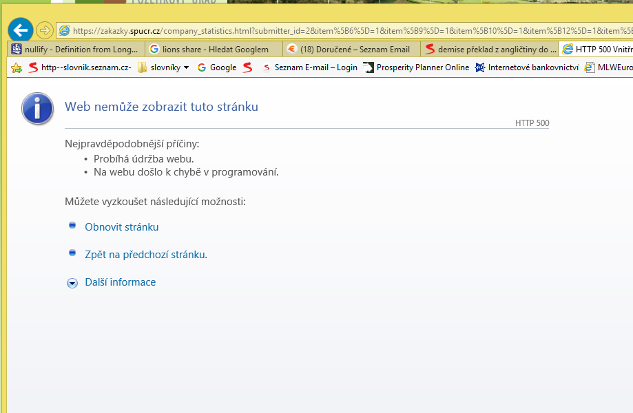Click the Obnovit stránku link
Image resolution: width=633 pixels, height=413 pixels.
tap(121, 227)
